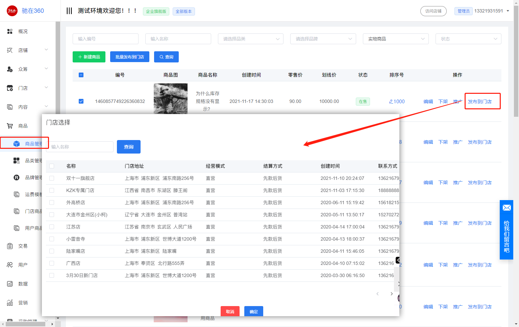This screenshot has height=327, width=519.
Task: Uncheck product row 1460857749226360832
Action: [81, 101]
